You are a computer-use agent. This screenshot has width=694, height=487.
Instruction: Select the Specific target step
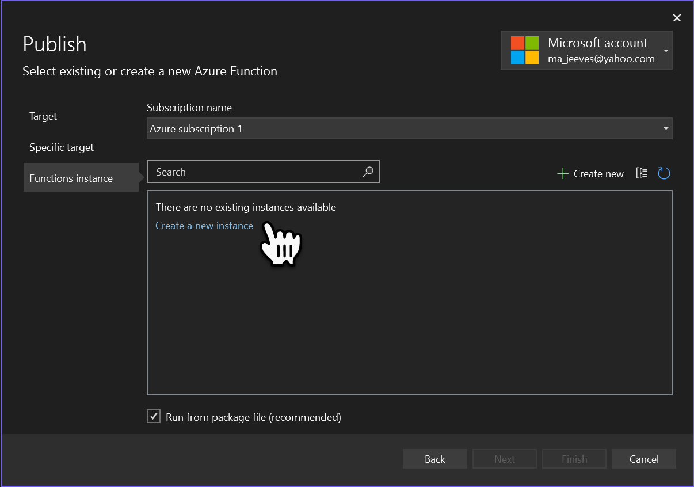pos(61,147)
